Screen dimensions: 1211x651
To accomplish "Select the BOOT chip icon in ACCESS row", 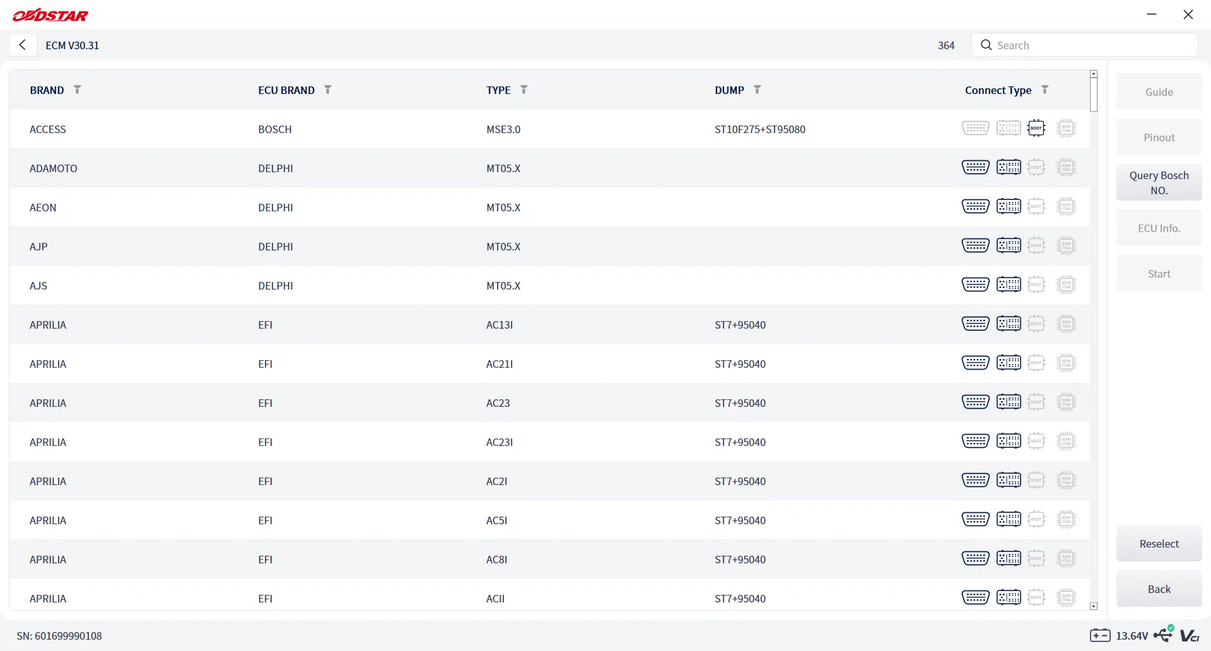I will click(1036, 128).
